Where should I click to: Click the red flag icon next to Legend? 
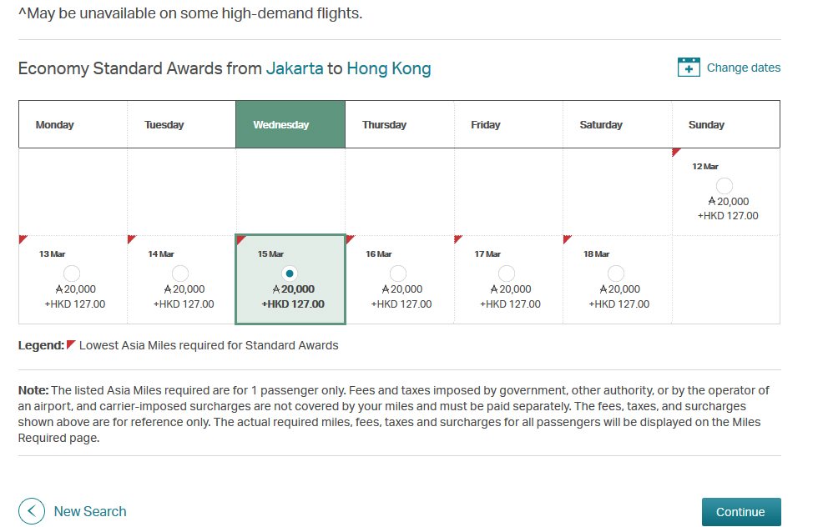pyautogui.click(x=71, y=344)
